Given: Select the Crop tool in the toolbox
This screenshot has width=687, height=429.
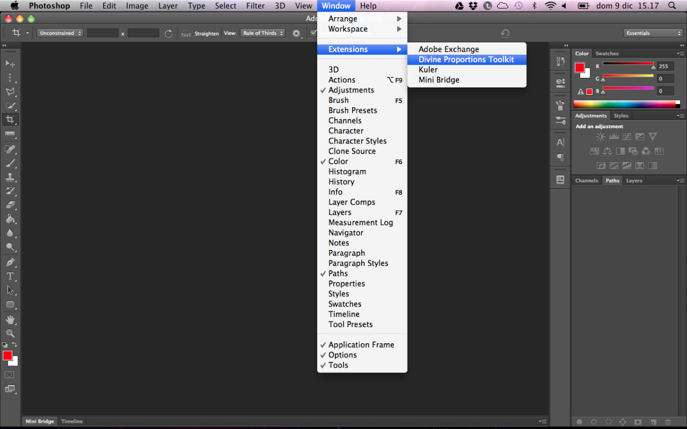Looking at the screenshot, I should (x=10, y=120).
